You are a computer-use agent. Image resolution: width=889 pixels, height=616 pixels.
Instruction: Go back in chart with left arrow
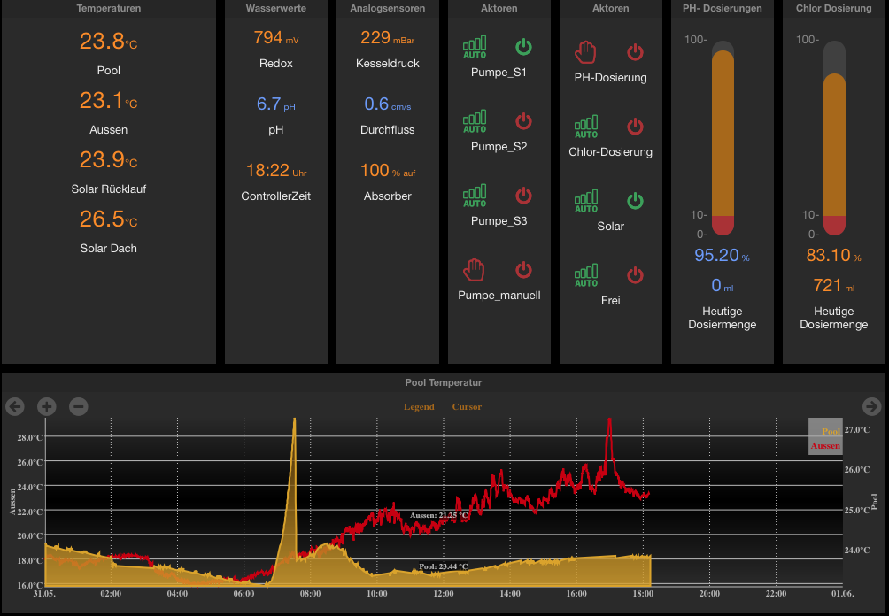[x=15, y=405]
